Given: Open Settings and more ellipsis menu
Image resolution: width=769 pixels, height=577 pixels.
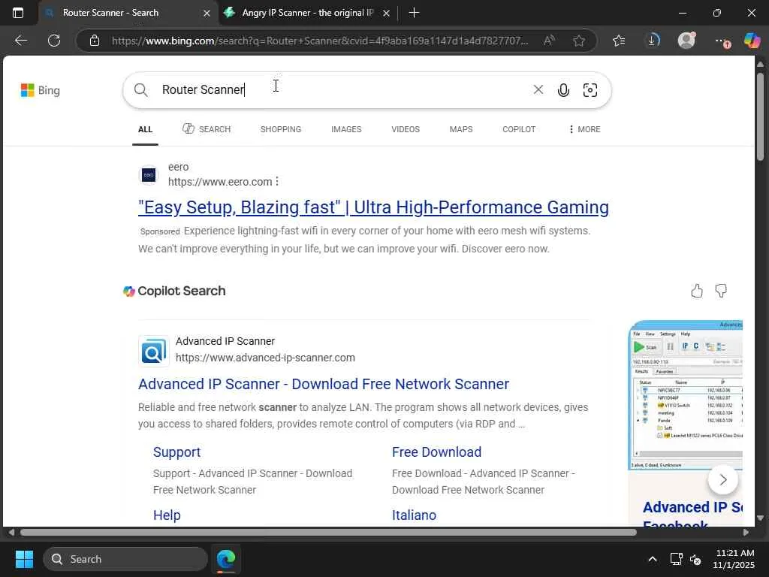Looking at the screenshot, I should [x=722, y=41].
